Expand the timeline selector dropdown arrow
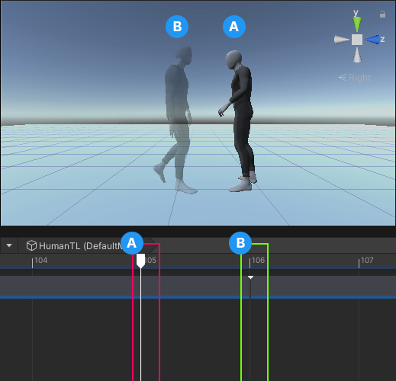396x381 pixels. pyautogui.click(x=9, y=245)
